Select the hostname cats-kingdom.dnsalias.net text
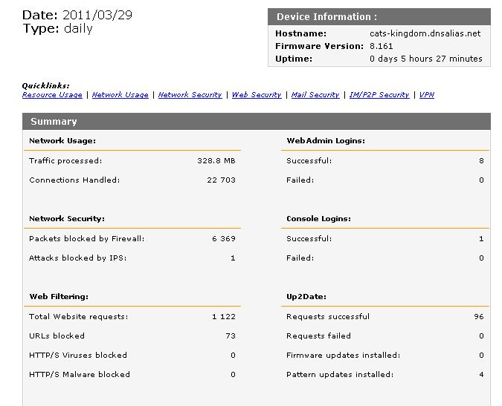Image resolution: width=502 pixels, height=406 pixels. (x=425, y=33)
